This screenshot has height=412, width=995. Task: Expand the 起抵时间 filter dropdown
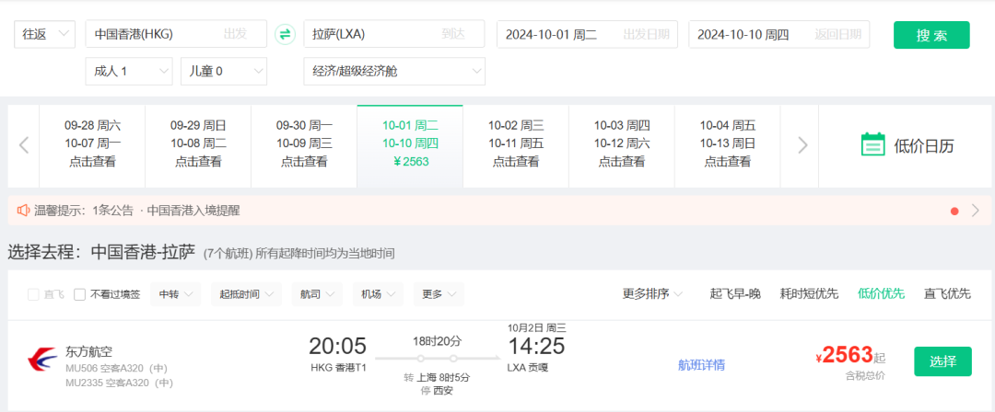coord(246,294)
